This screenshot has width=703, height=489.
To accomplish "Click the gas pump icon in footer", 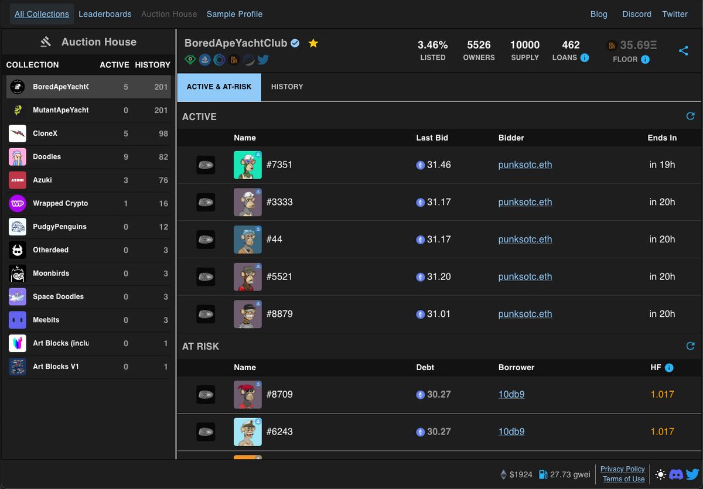I will 543,474.
